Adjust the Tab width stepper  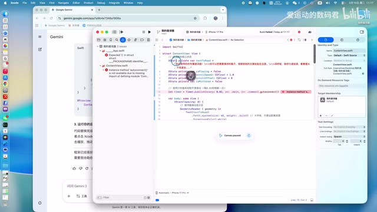pyautogui.click(x=347, y=141)
